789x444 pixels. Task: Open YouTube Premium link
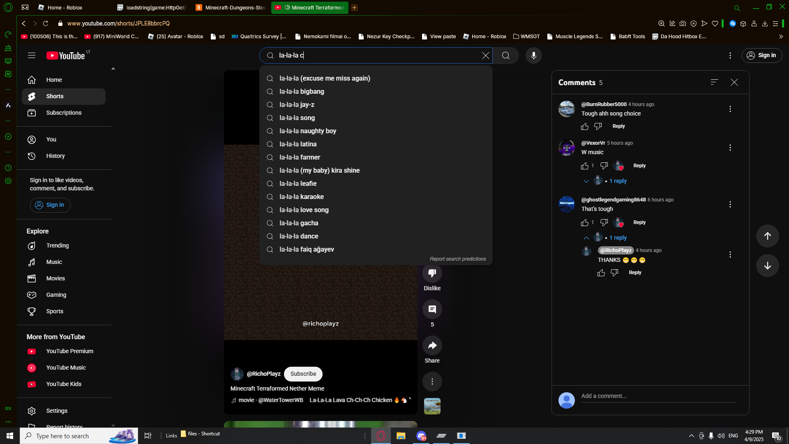pos(64,351)
